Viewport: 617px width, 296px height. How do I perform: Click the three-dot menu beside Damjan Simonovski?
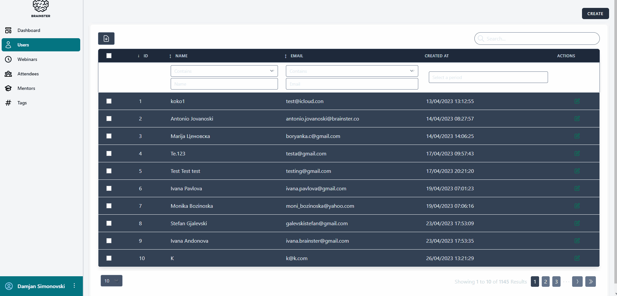tap(74, 286)
